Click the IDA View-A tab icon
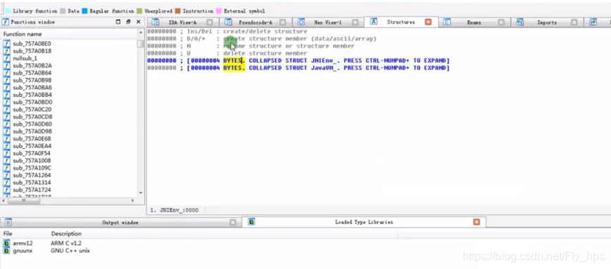The width and height of the screenshot is (611, 269). [155, 22]
